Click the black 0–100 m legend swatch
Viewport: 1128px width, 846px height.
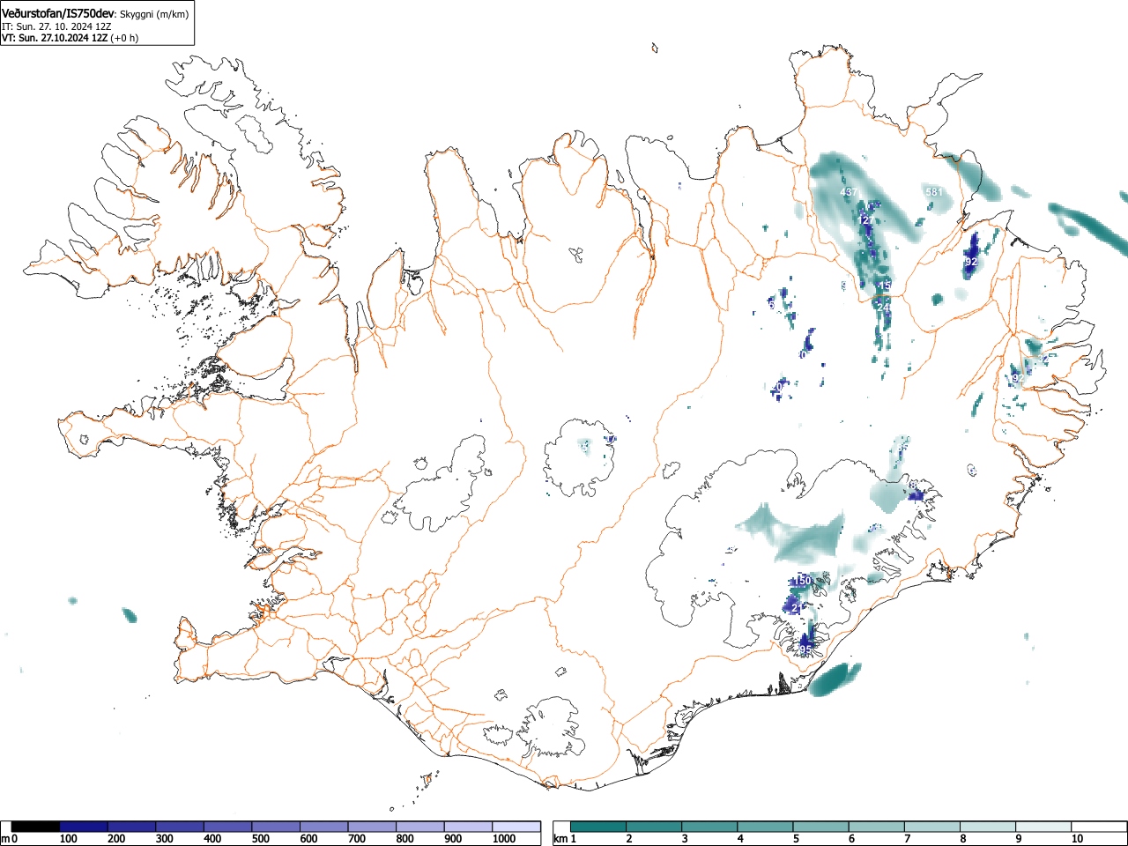[36, 827]
